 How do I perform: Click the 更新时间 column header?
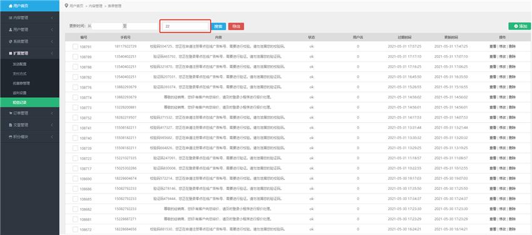click(451, 37)
